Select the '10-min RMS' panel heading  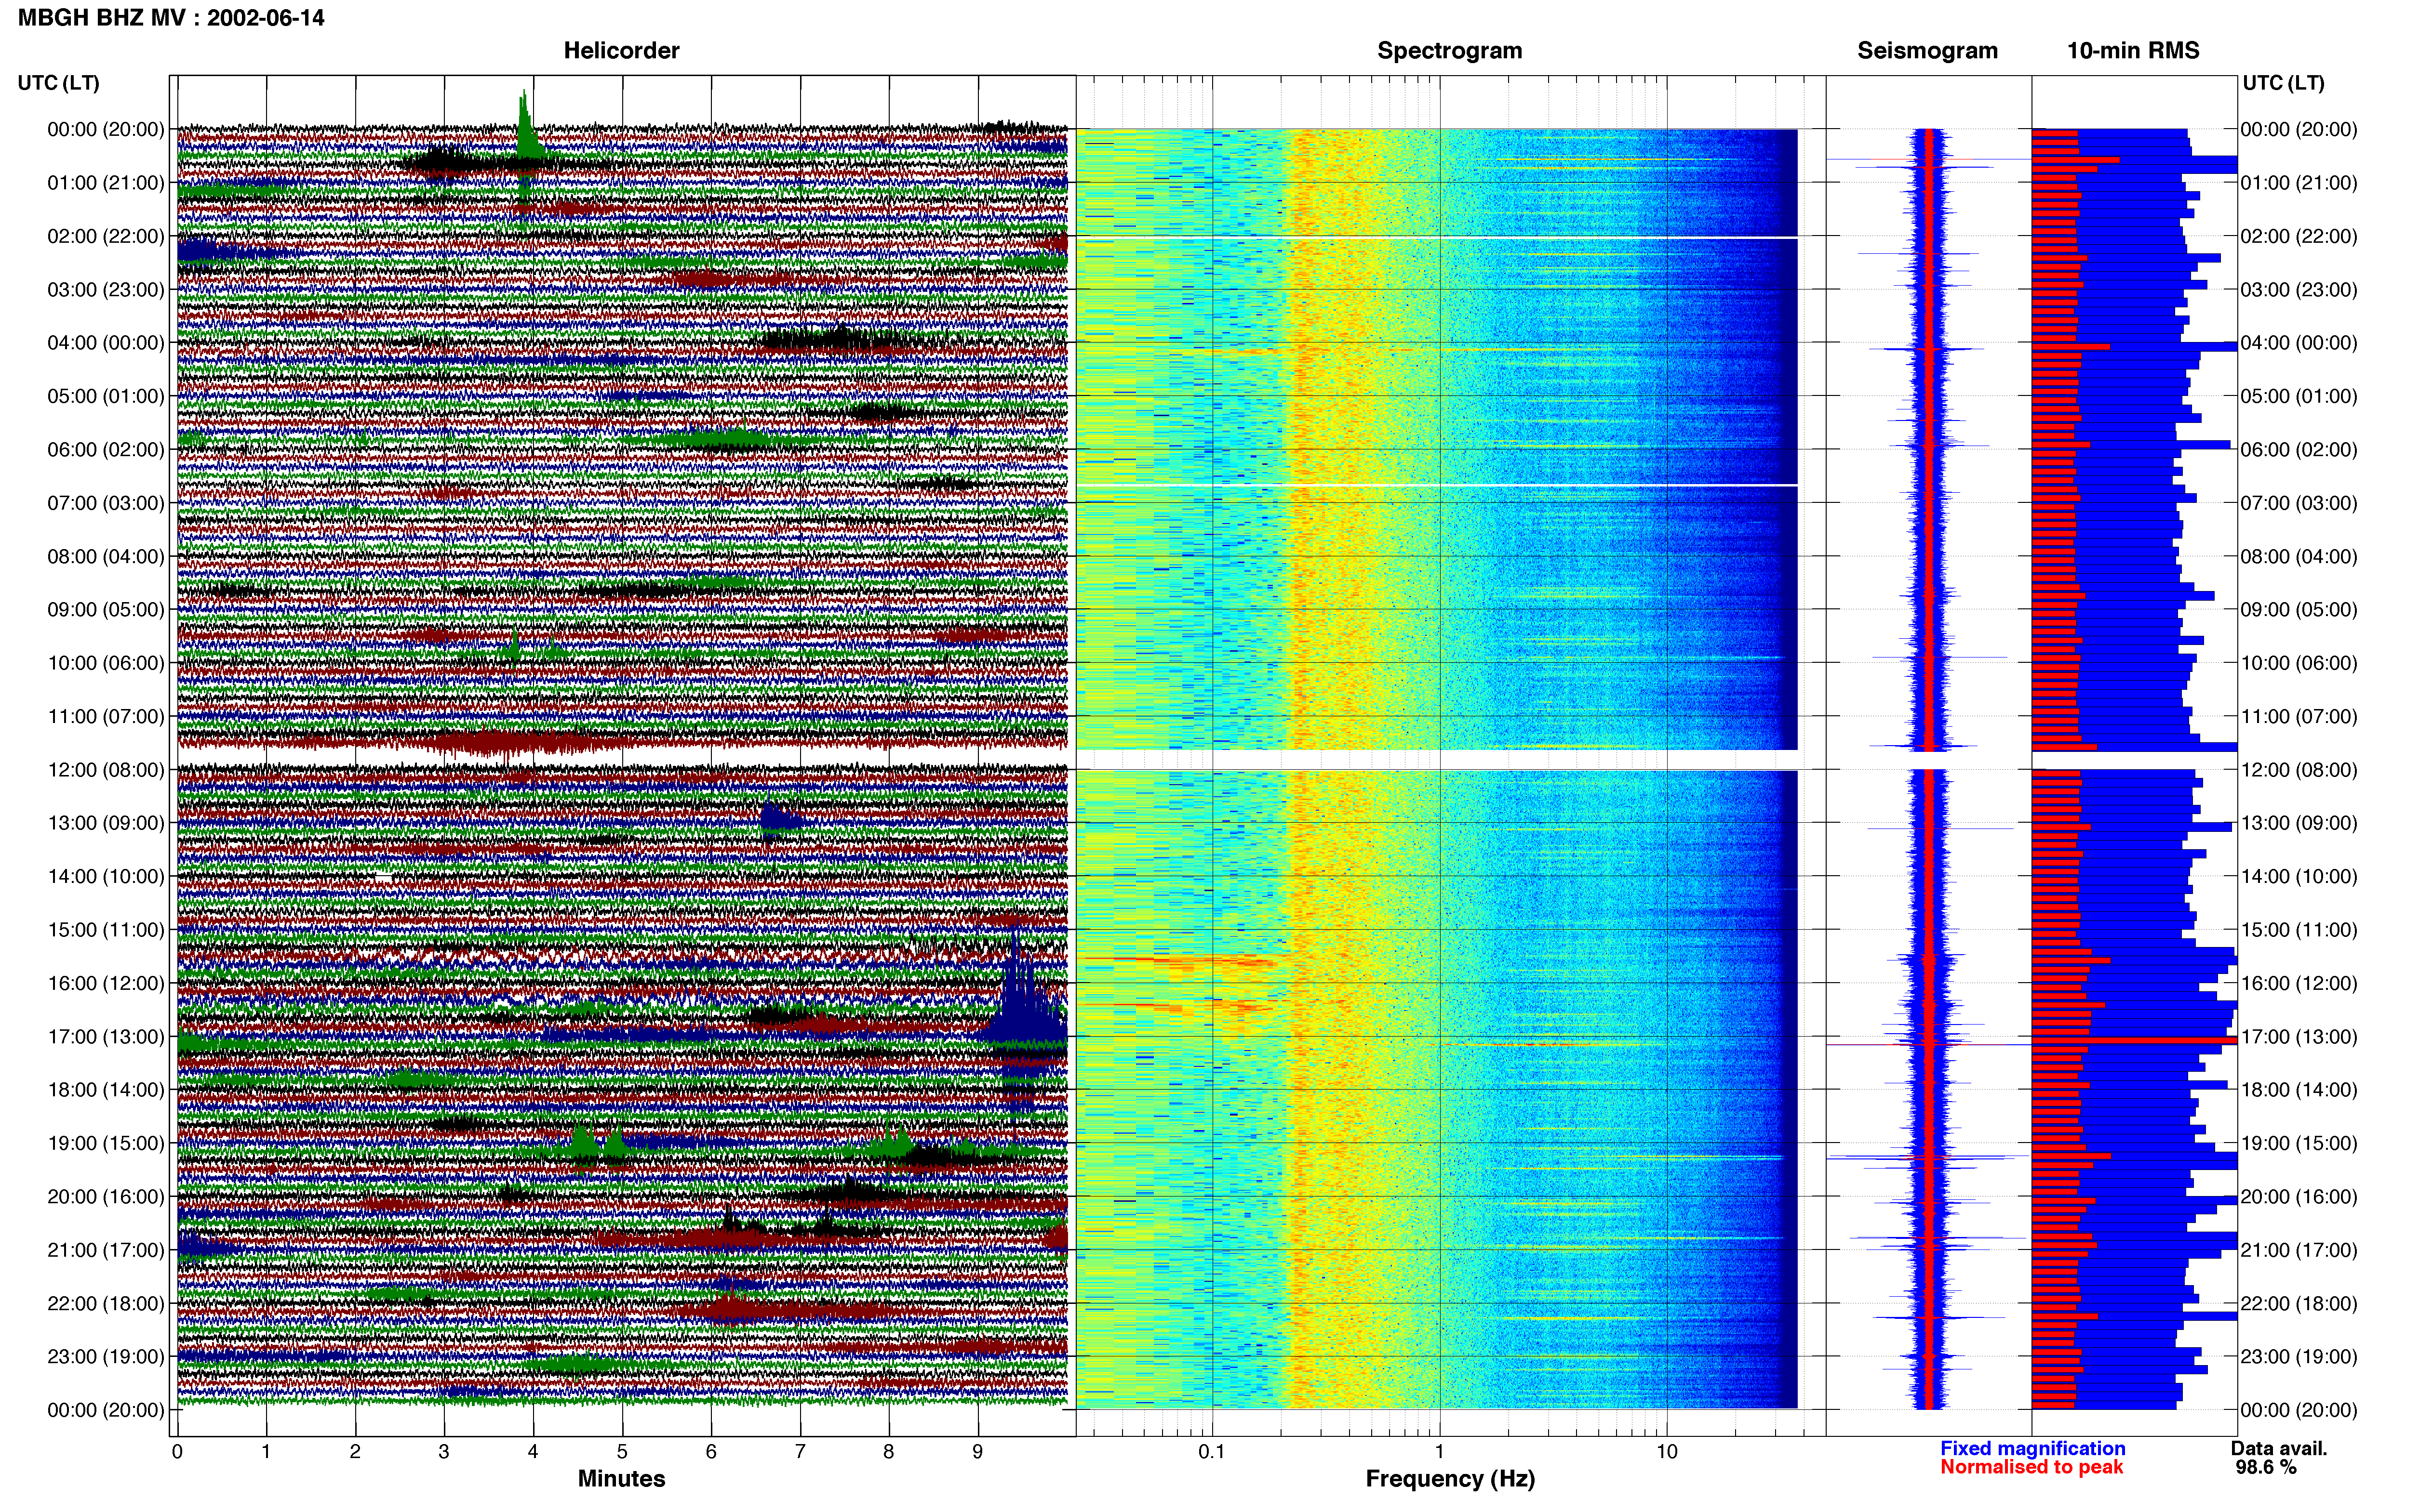[2133, 50]
